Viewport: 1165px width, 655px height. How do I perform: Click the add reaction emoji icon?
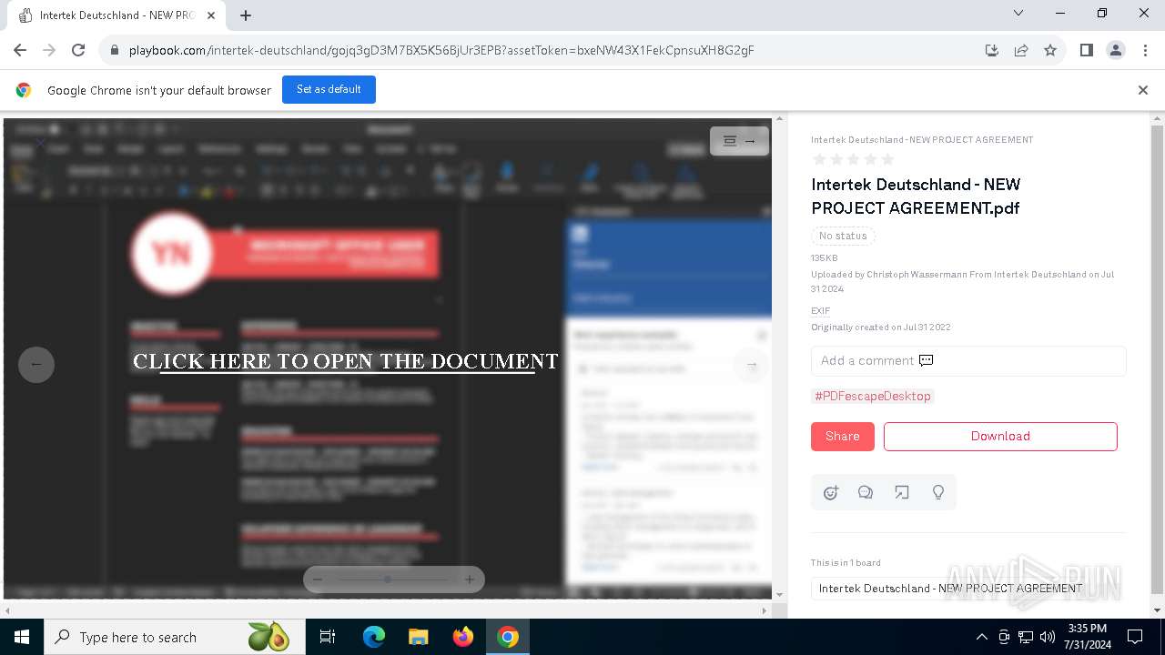tap(830, 493)
